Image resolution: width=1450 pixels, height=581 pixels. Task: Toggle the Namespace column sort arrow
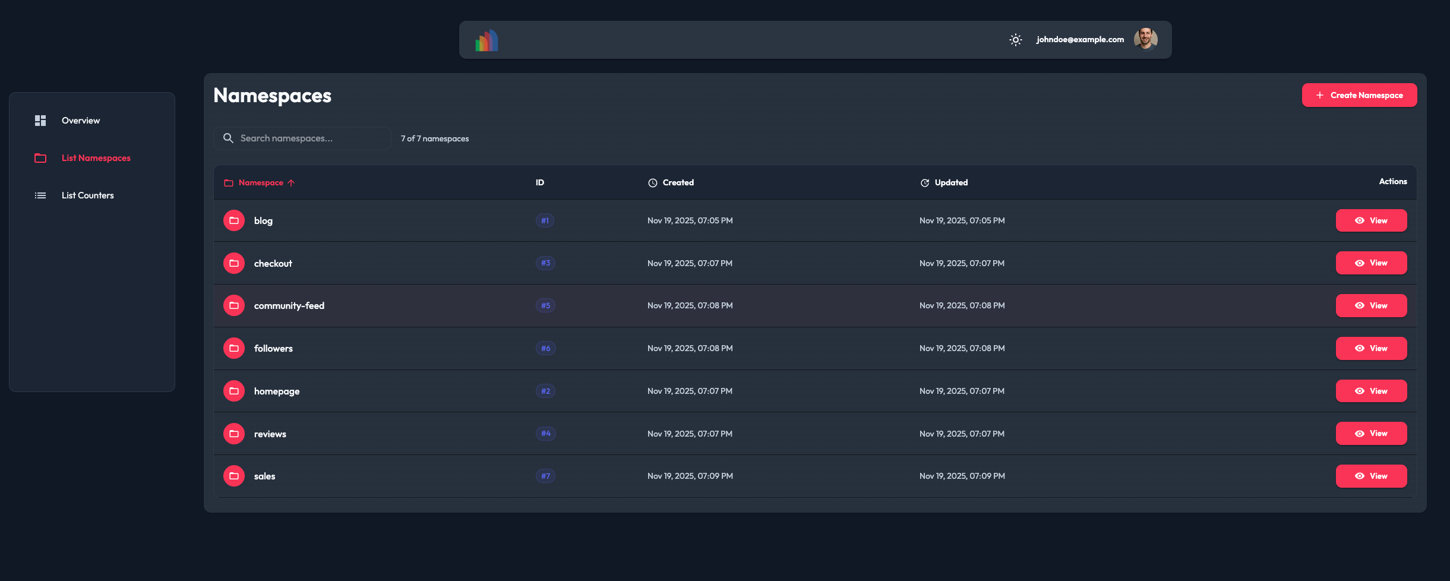point(292,182)
